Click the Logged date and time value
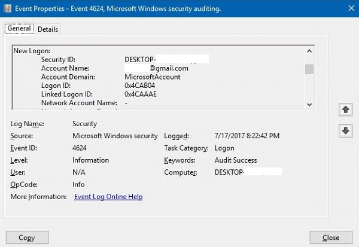The width and height of the screenshot is (359, 247). 245,136
